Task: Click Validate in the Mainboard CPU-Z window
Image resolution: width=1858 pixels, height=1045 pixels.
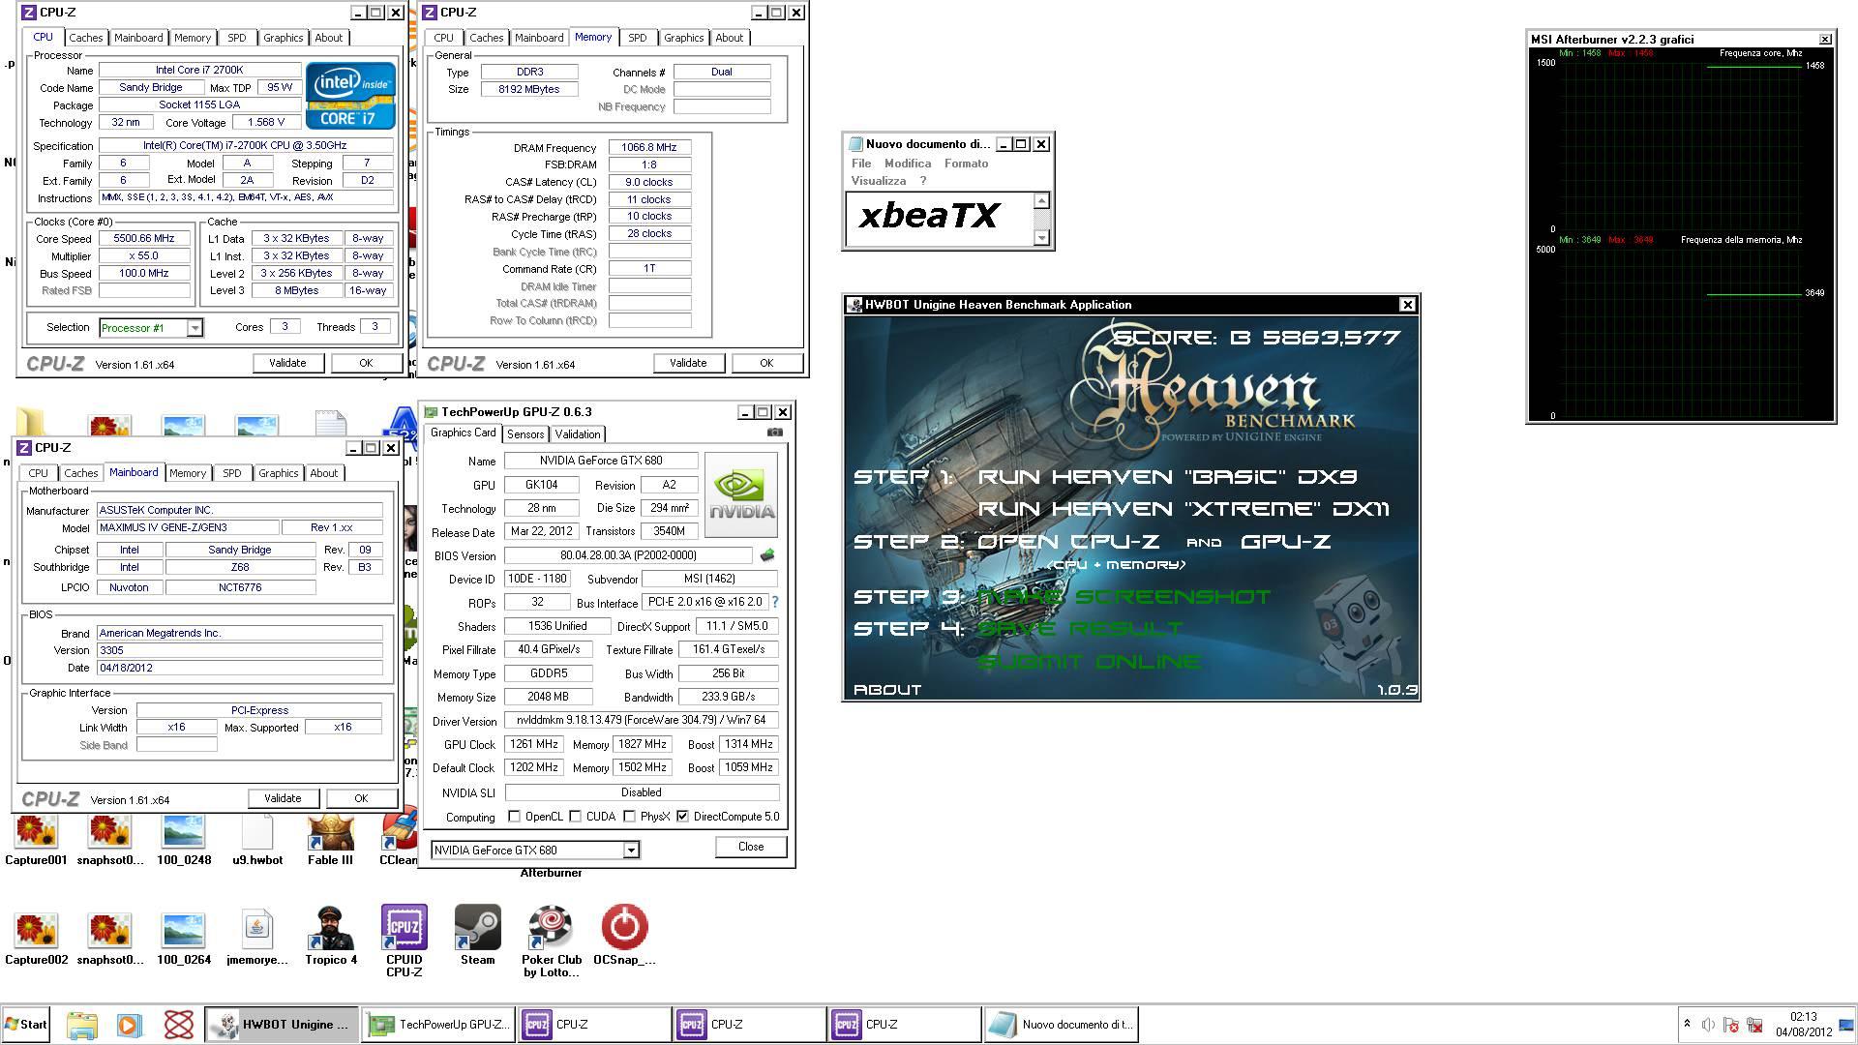Action: click(283, 798)
